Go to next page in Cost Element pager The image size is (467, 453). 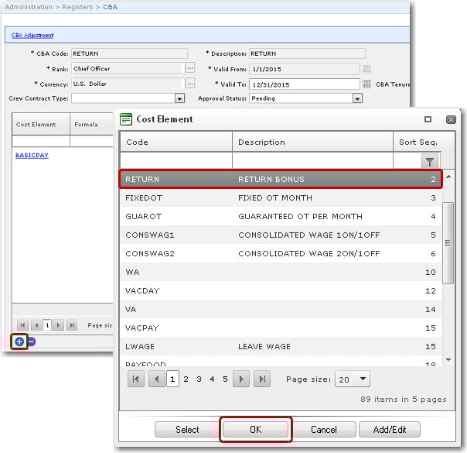point(241,379)
